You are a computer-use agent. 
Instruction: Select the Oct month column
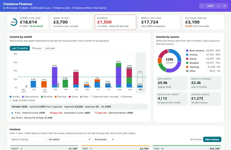(x=141, y=73)
